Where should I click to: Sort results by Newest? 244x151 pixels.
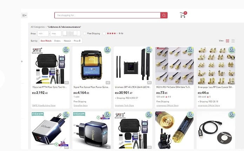click(67, 41)
